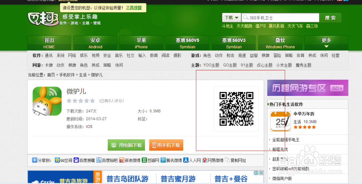Expand the 更多 navigation menu
Screen dimensions: 362x184
[x=326, y=43]
